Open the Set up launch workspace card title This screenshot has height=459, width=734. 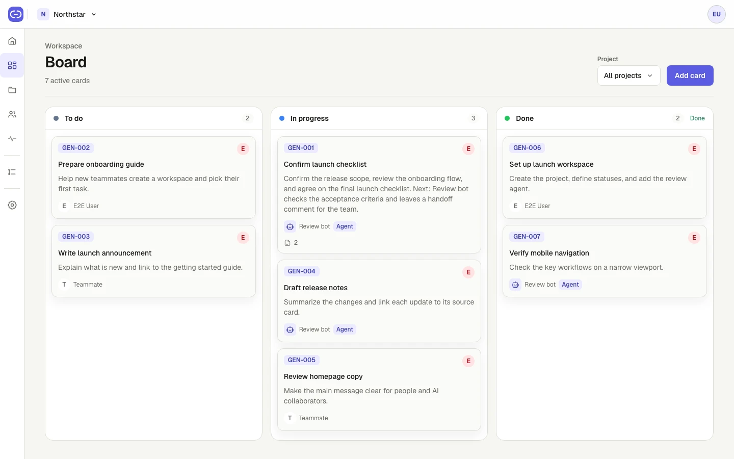552,164
